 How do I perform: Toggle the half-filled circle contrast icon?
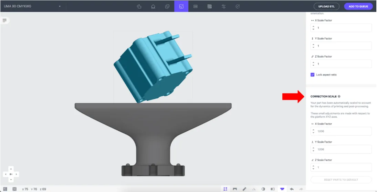click(263, 189)
